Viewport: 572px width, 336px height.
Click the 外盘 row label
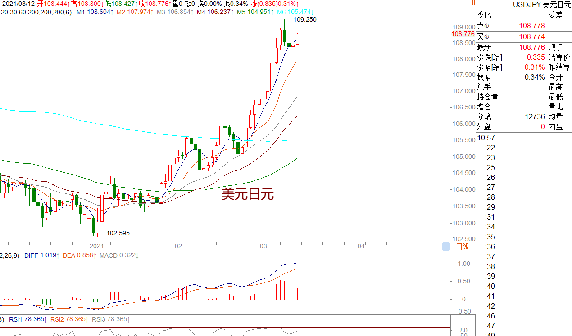(484, 127)
